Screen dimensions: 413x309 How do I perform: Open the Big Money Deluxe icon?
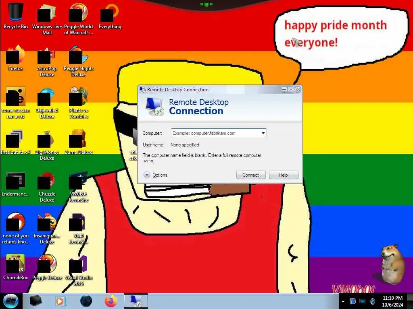click(x=47, y=144)
